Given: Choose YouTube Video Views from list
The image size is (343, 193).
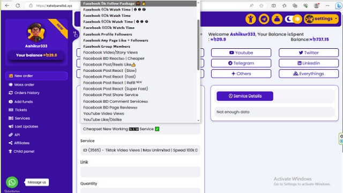Looking at the screenshot, I should click(x=103, y=113).
